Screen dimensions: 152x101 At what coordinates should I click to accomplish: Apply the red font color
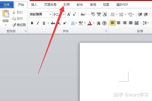pyautogui.click(x=90, y=23)
